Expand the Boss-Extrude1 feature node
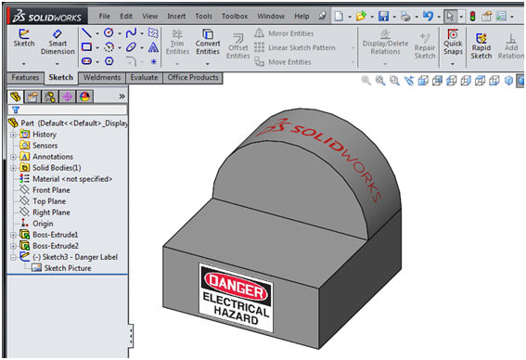This screenshot has height=360, width=526. click(x=13, y=235)
